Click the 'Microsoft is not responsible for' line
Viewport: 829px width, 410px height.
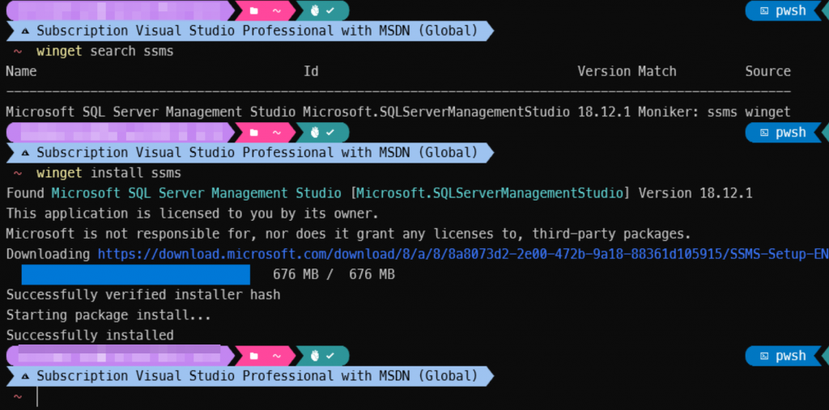pyautogui.click(x=348, y=234)
